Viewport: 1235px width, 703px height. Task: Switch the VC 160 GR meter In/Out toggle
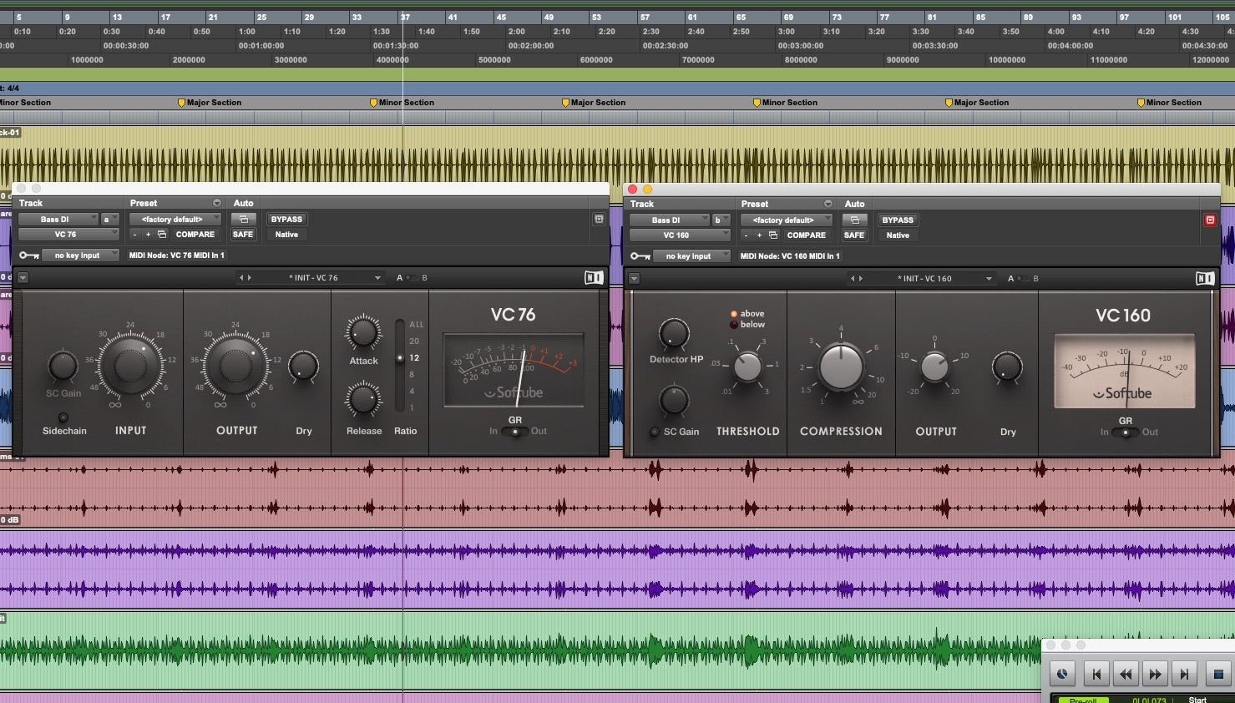pos(1126,432)
